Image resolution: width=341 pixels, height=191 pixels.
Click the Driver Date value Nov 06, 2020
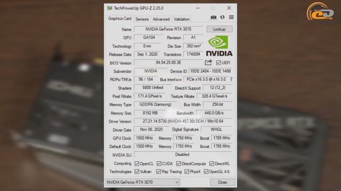151,129
